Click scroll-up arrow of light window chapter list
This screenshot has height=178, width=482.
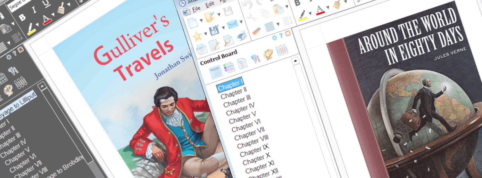click(296, 61)
